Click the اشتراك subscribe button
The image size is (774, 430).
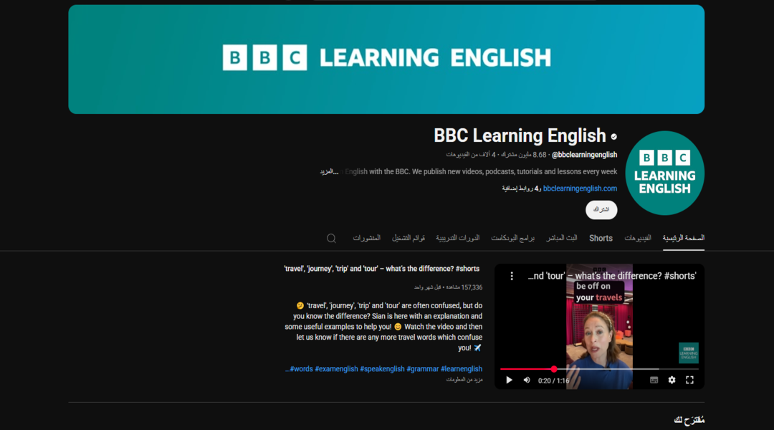pyautogui.click(x=601, y=210)
